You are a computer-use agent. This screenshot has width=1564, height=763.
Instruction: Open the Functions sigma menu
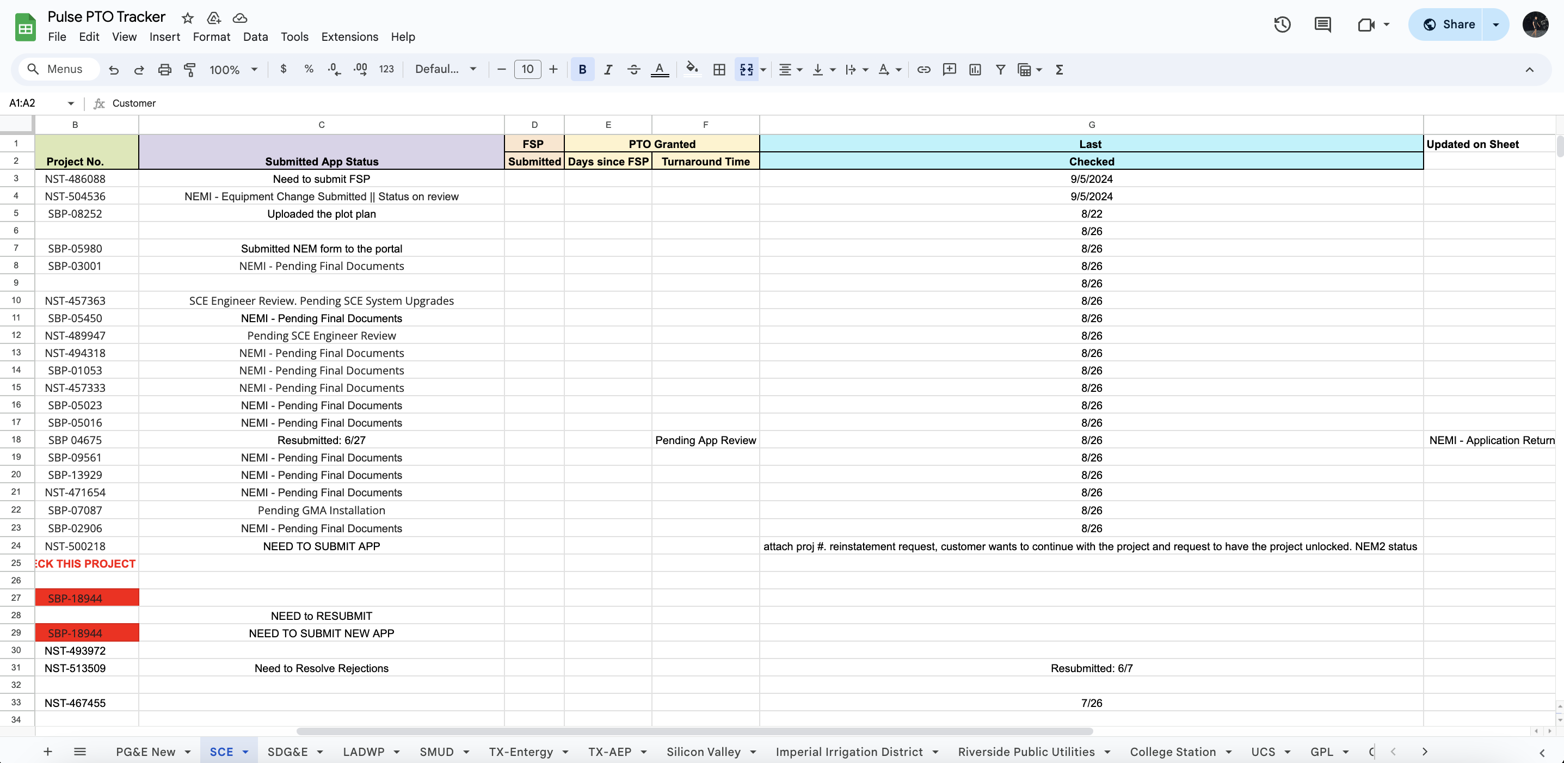point(1060,70)
